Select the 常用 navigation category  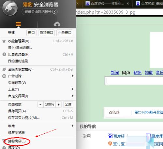pos(87,136)
